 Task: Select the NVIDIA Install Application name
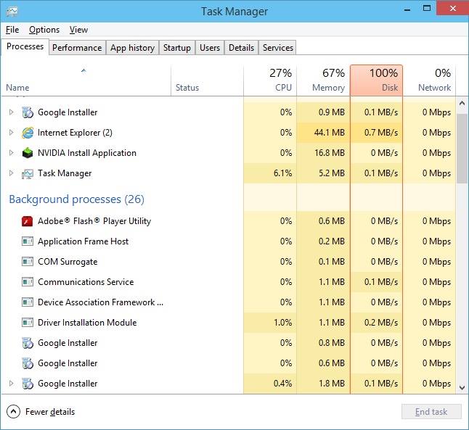click(x=87, y=153)
